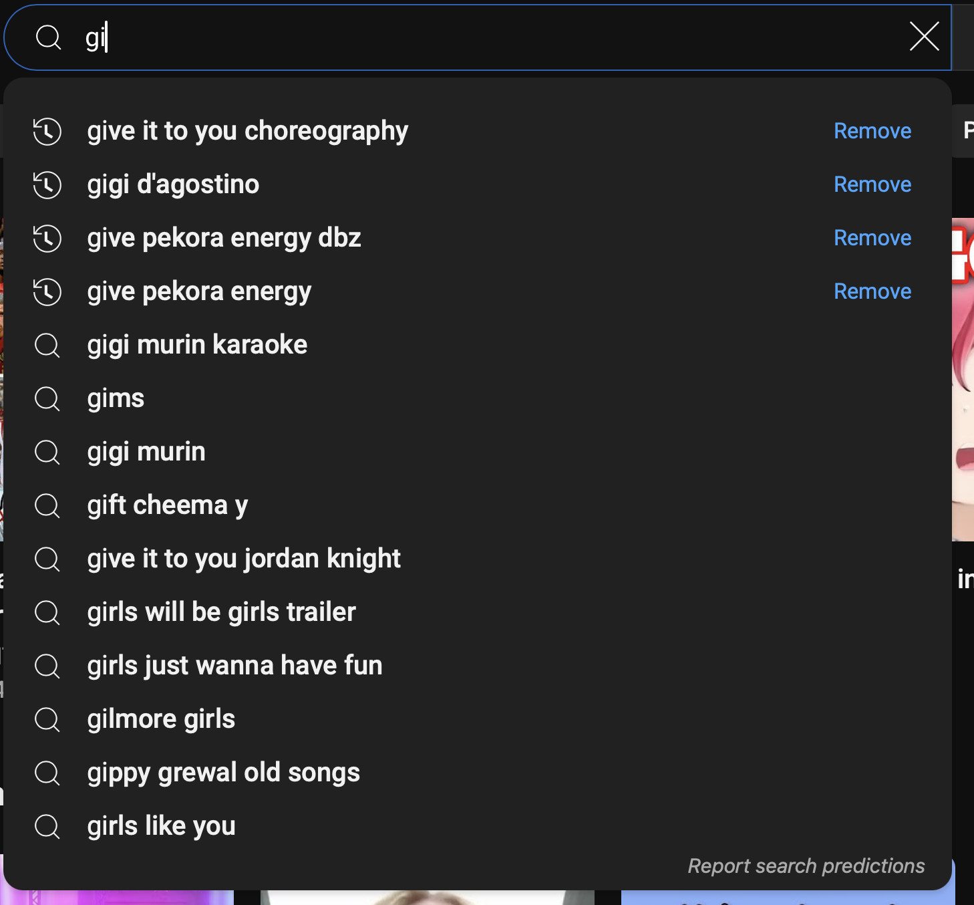Screen dimensions: 974x905
Task: Click search icon beside "gift cheema y"
Action: [x=47, y=506]
